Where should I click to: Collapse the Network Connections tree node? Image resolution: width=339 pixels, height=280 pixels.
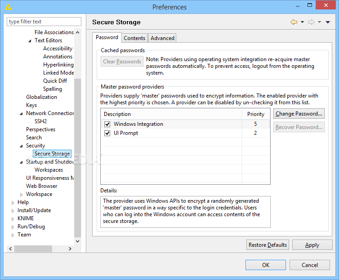point(21,114)
